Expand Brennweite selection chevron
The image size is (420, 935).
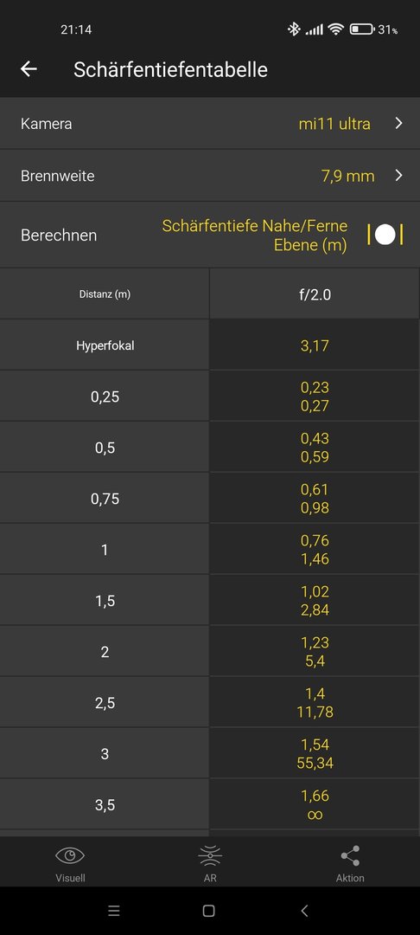[x=398, y=175]
